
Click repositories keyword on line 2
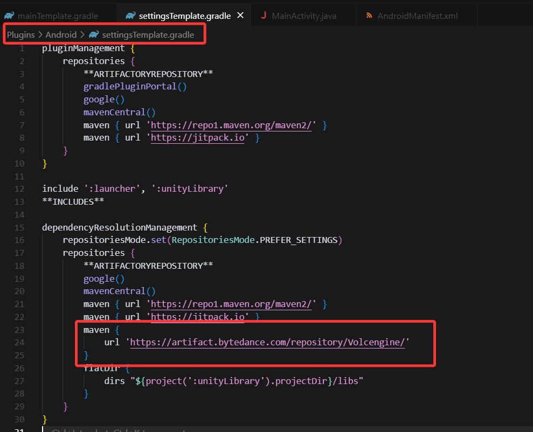(x=93, y=61)
